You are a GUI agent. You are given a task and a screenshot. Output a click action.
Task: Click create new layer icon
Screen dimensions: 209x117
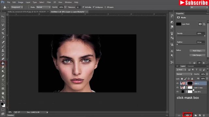(x=200, y=115)
